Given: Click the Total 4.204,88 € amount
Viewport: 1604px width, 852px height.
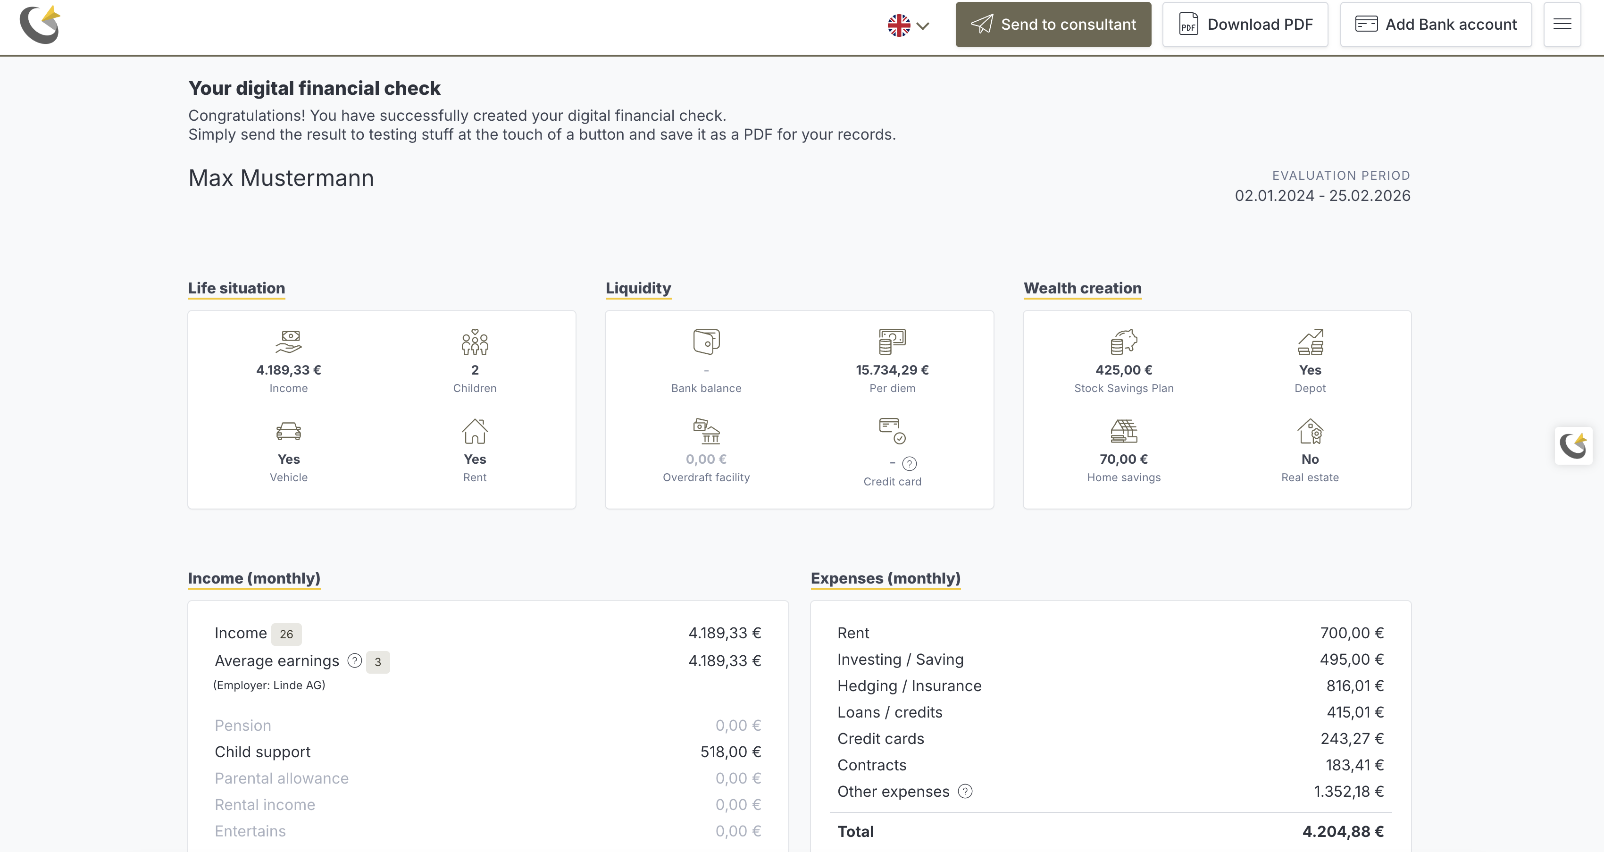Looking at the screenshot, I should [1343, 831].
